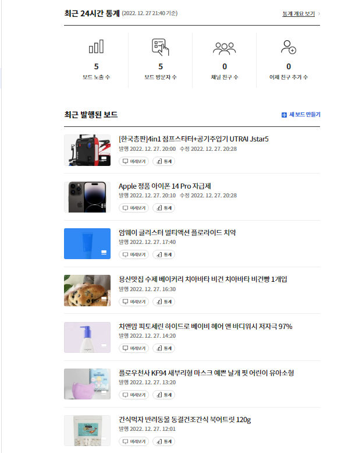Open the 암웨이 글리스터 치약 board title
The width and height of the screenshot is (341, 453).
(177, 232)
